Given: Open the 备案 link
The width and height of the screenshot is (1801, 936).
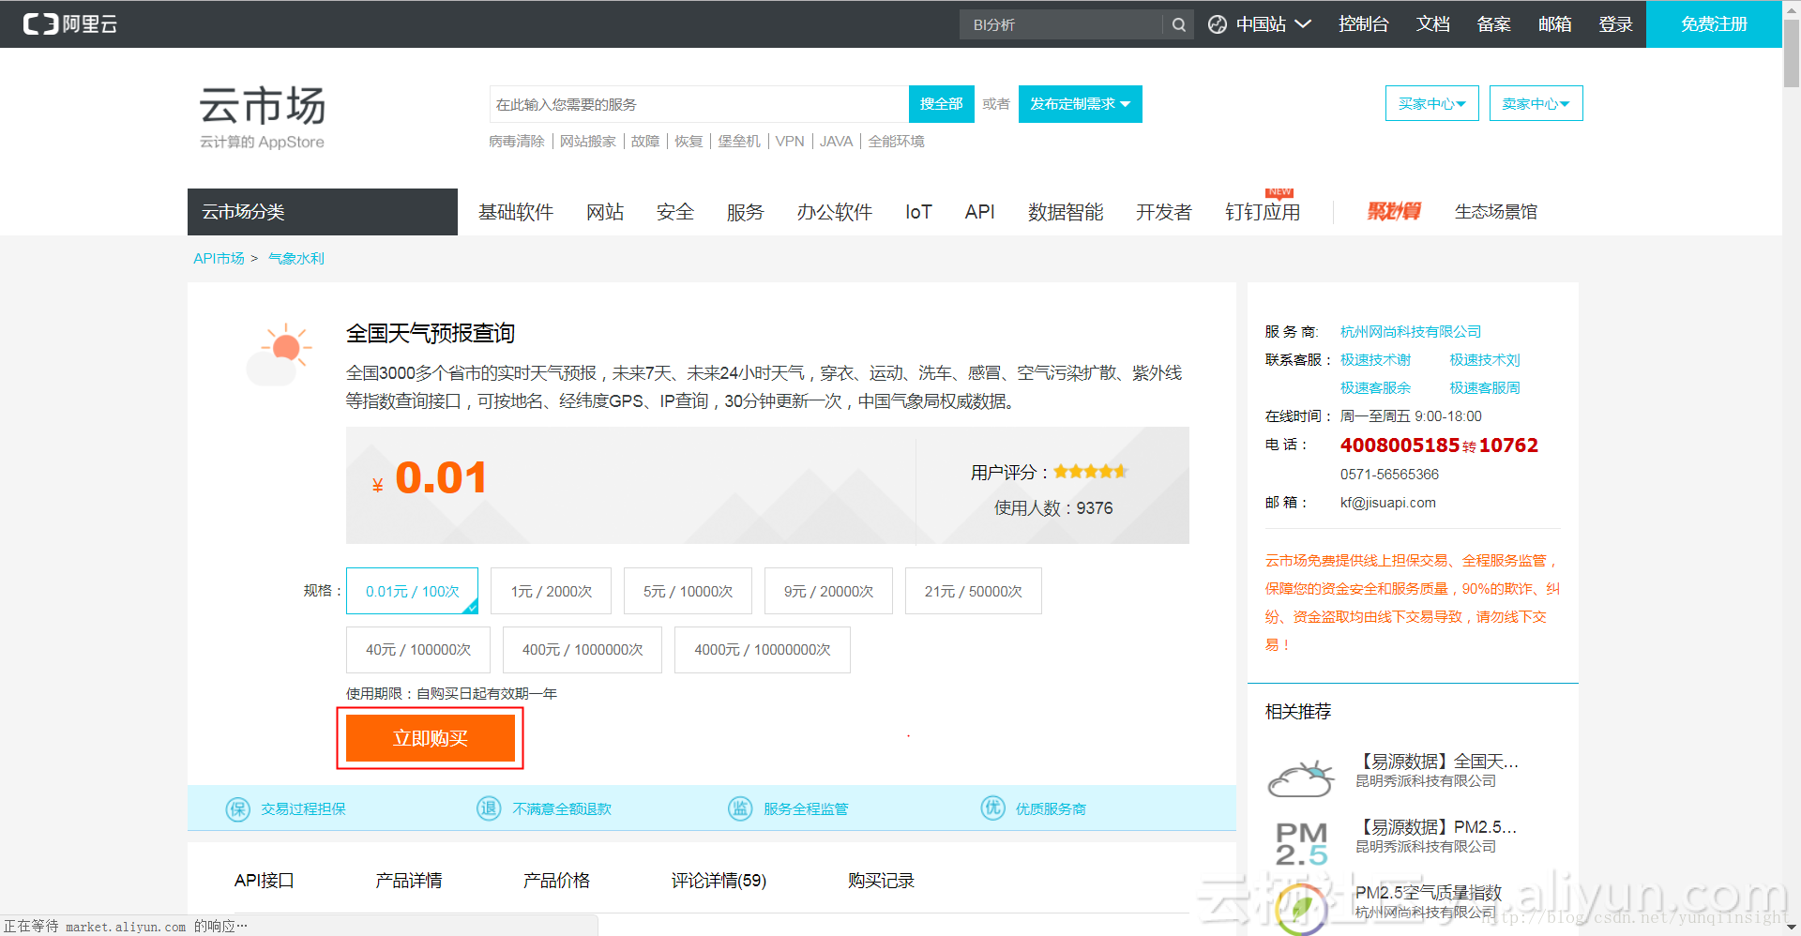Looking at the screenshot, I should pyautogui.click(x=1493, y=24).
